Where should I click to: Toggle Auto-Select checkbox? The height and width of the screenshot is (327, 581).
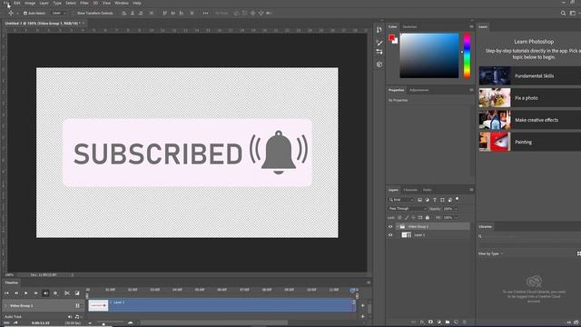25,13
